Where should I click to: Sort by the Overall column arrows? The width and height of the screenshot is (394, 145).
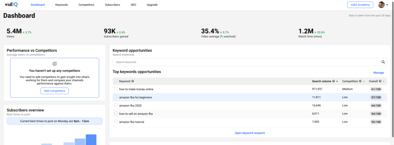click(x=384, y=81)
